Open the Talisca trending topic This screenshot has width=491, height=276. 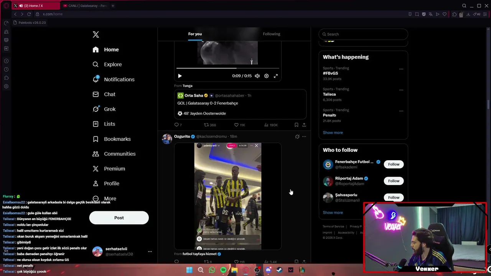pyautogui.click(x=329, y=94)
